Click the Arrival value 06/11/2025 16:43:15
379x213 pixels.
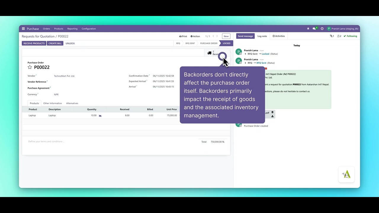click(x=163, y=87)
